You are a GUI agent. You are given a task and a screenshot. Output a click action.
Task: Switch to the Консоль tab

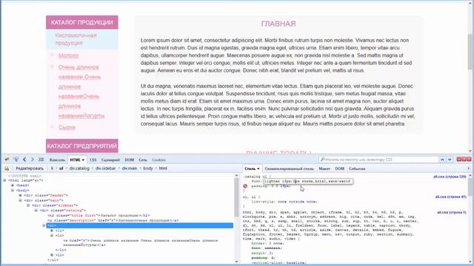coord(57,160)
